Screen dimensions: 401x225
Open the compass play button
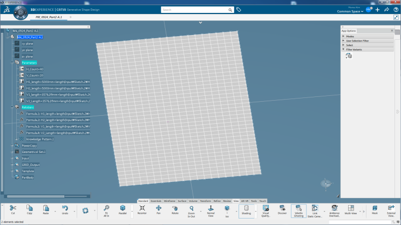pyautogui.click(x=21, y=12)
